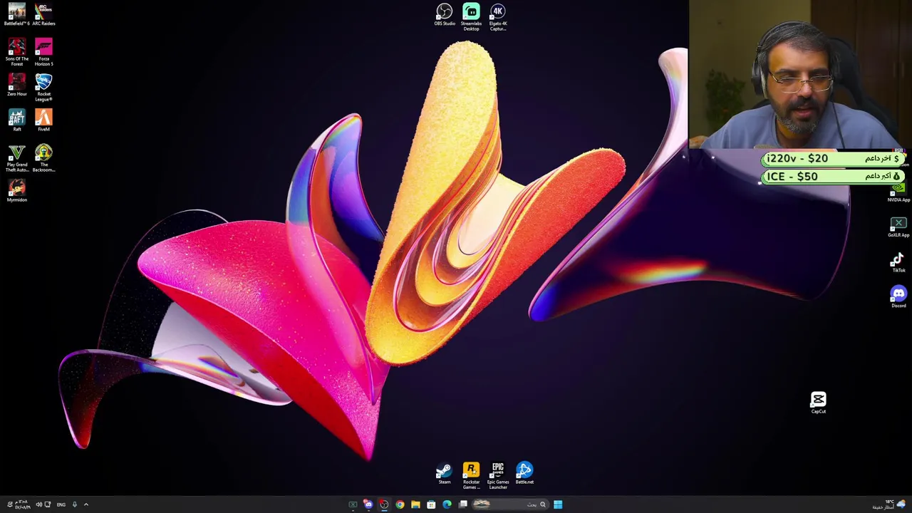Open the Sons Of The Forest shortcut
The width and height of the screenshot is (912, 513).
pyautogui.click(x=16, y=52)
